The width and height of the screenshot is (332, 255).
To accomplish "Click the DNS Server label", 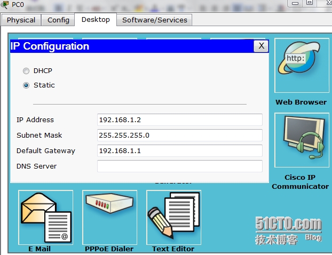I will [37, 166].
